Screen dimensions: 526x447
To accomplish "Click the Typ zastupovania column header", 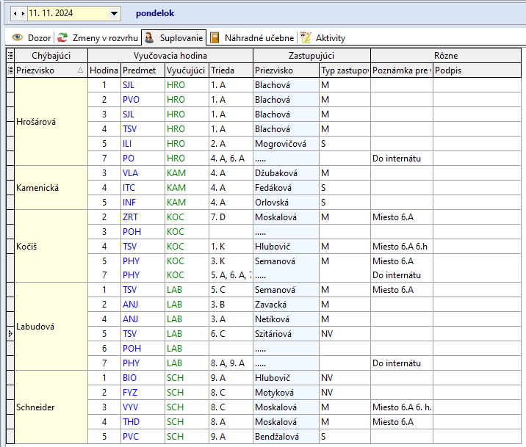I will pyautogui.click(x=344, y=70).
